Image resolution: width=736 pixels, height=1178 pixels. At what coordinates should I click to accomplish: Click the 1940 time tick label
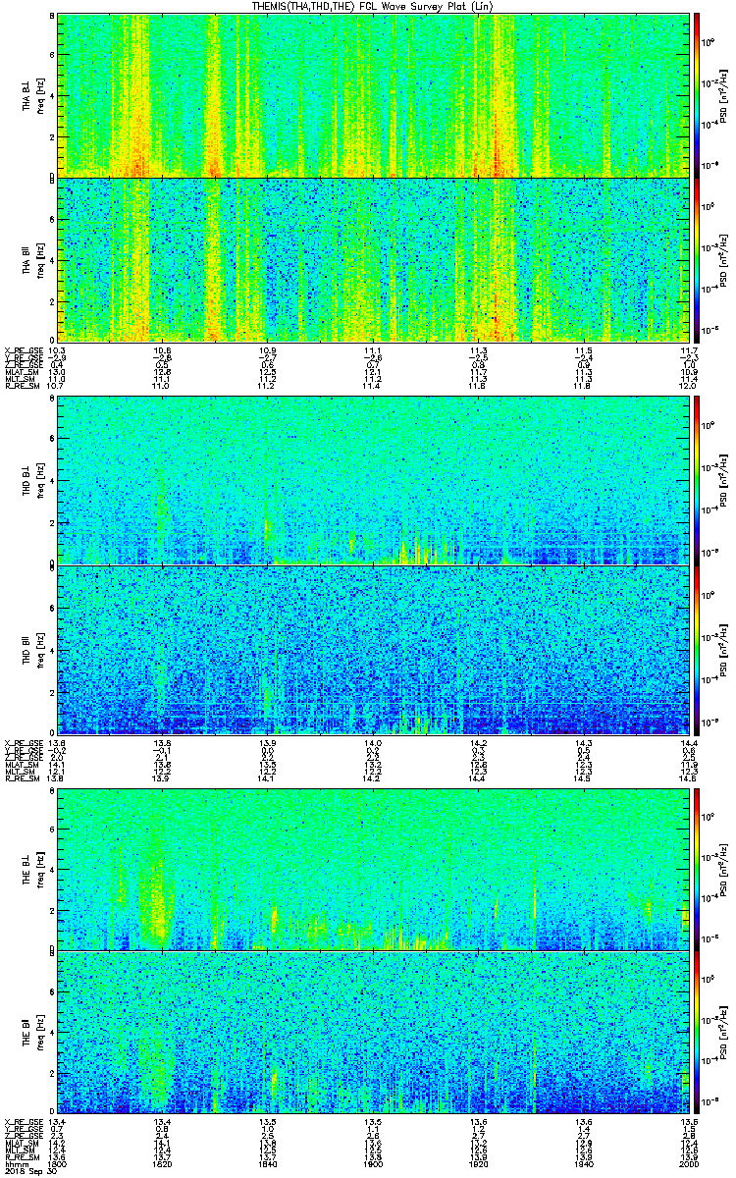pos(583,1165)
